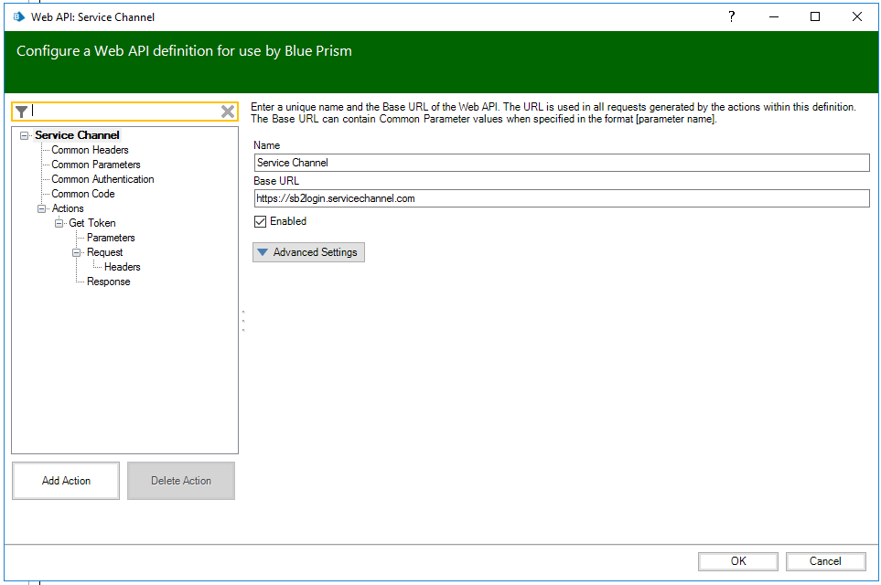Select Common Headers in the tree
This screenshot has height=585, width=881.
(x=90, y=150)
